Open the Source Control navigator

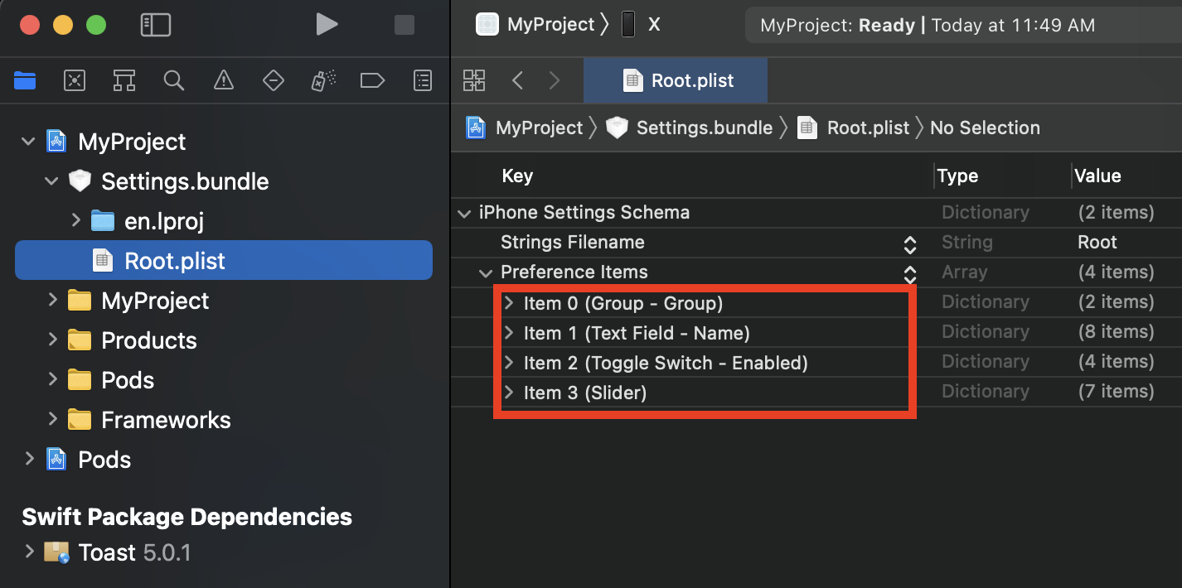click(x=75, y=80)
